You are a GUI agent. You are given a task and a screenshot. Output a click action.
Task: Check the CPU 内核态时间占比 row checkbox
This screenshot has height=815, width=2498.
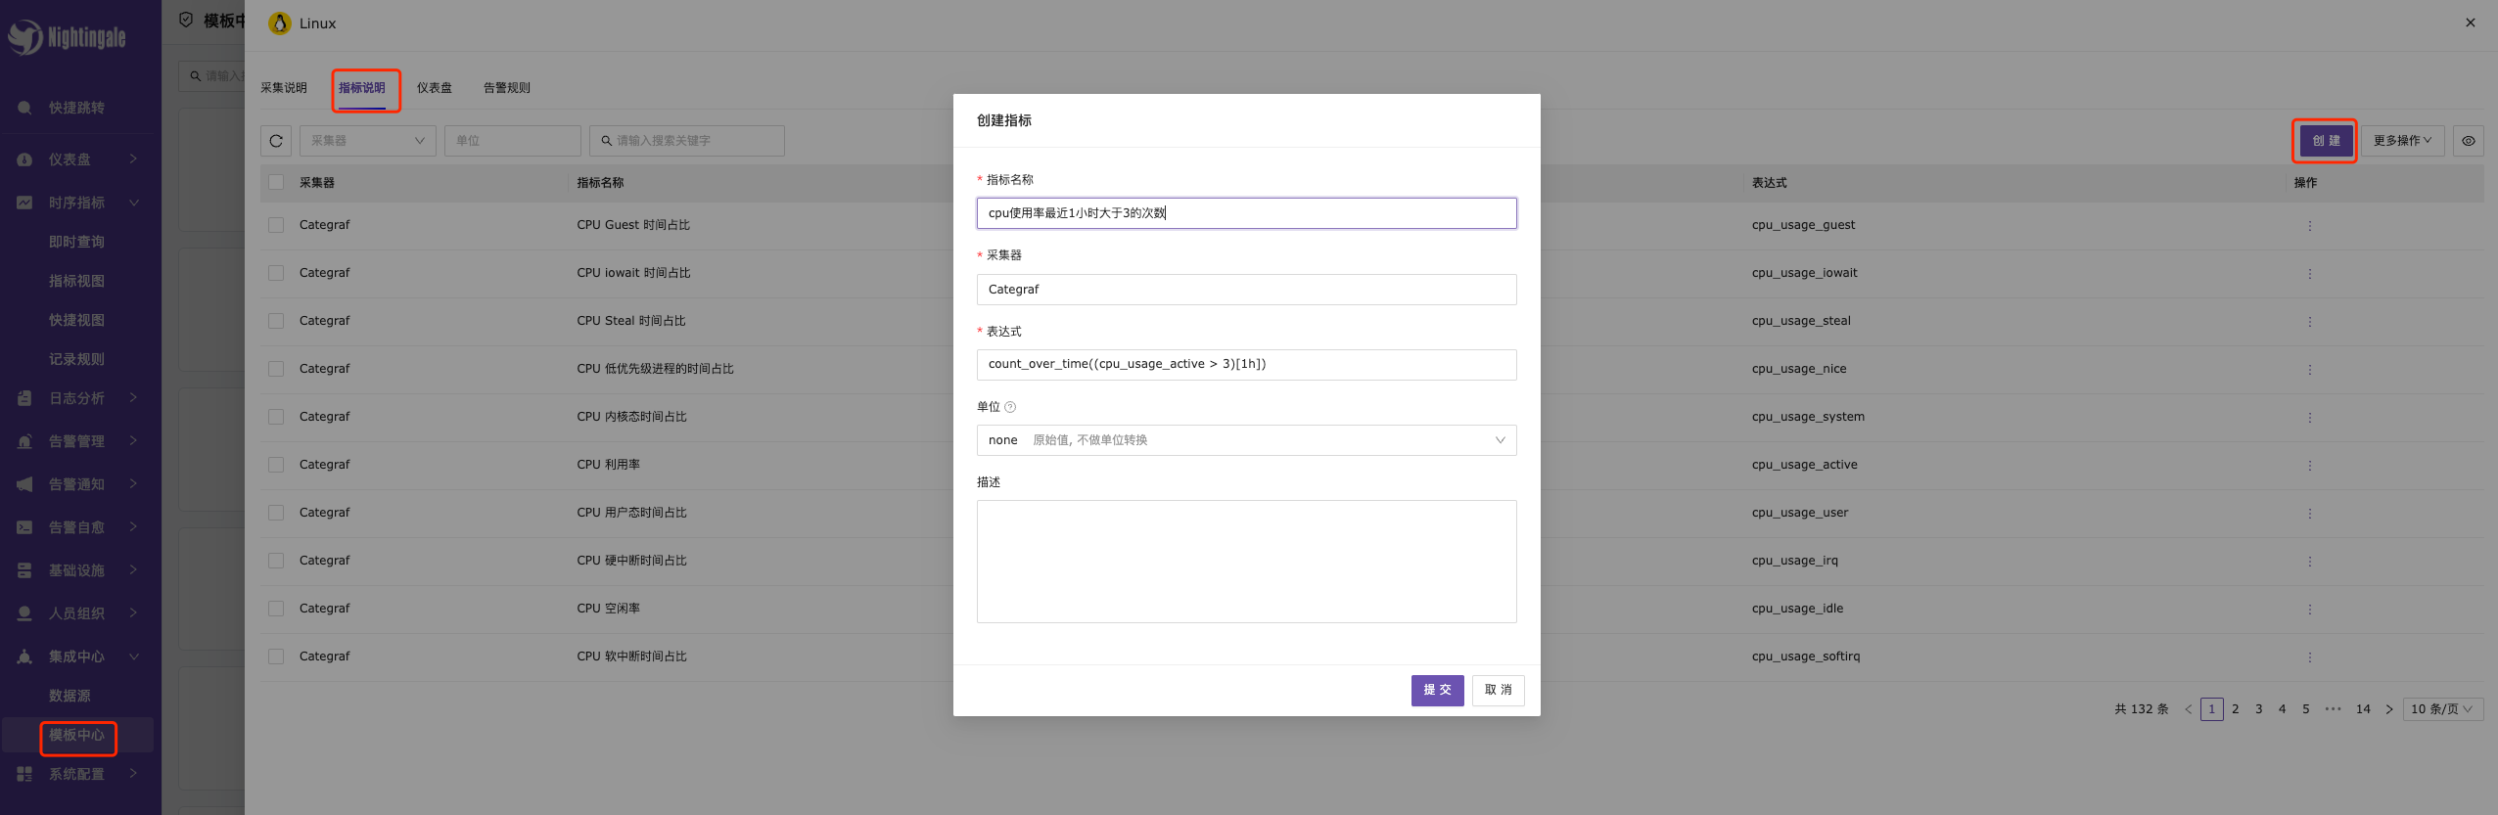click(276, 417)
